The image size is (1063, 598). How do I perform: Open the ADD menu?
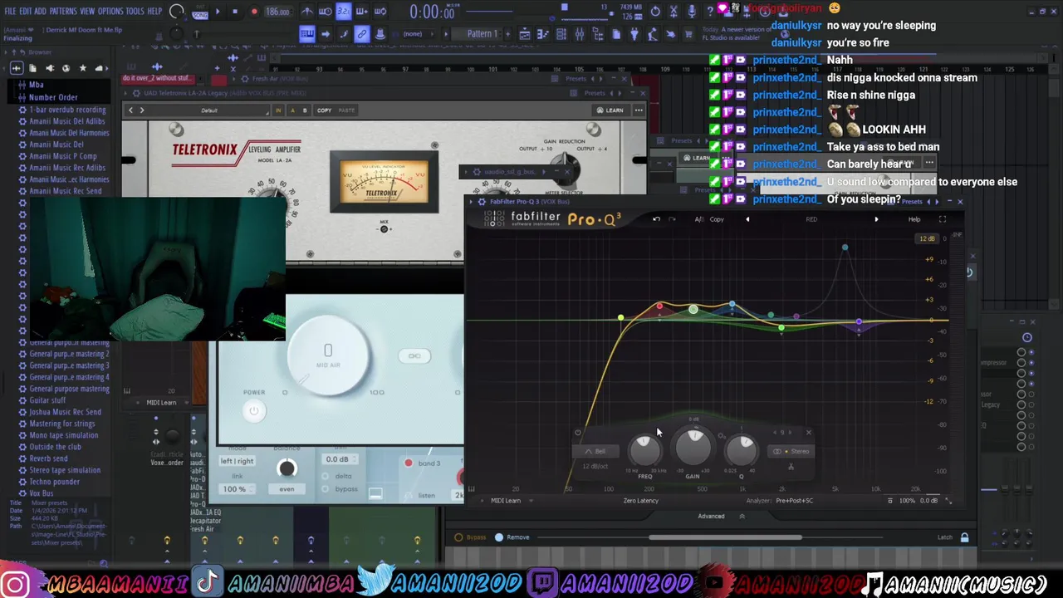pyautogui.click(x=40, y=11)
